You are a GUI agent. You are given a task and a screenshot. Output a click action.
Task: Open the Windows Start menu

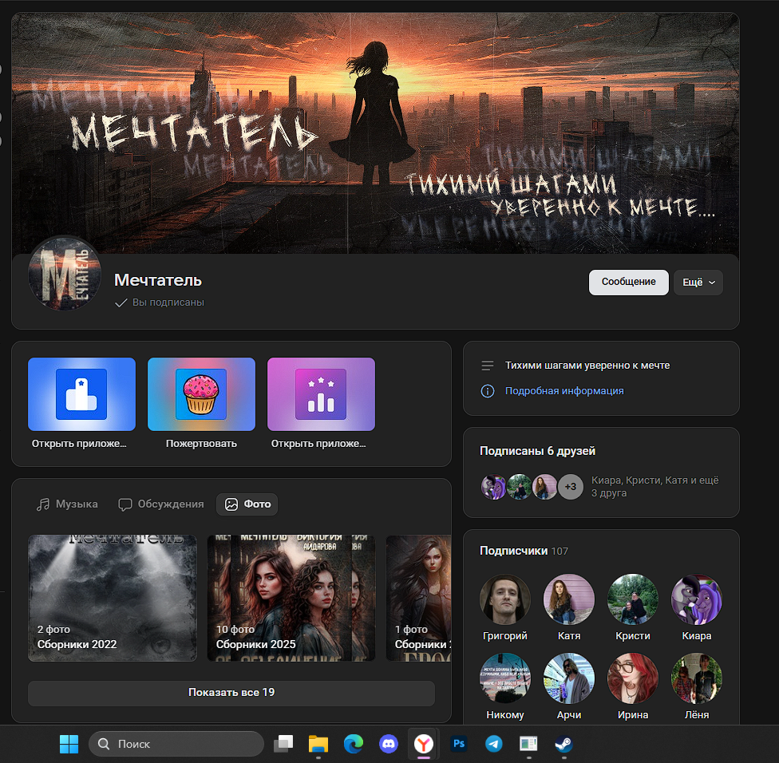tap(69, 744)
